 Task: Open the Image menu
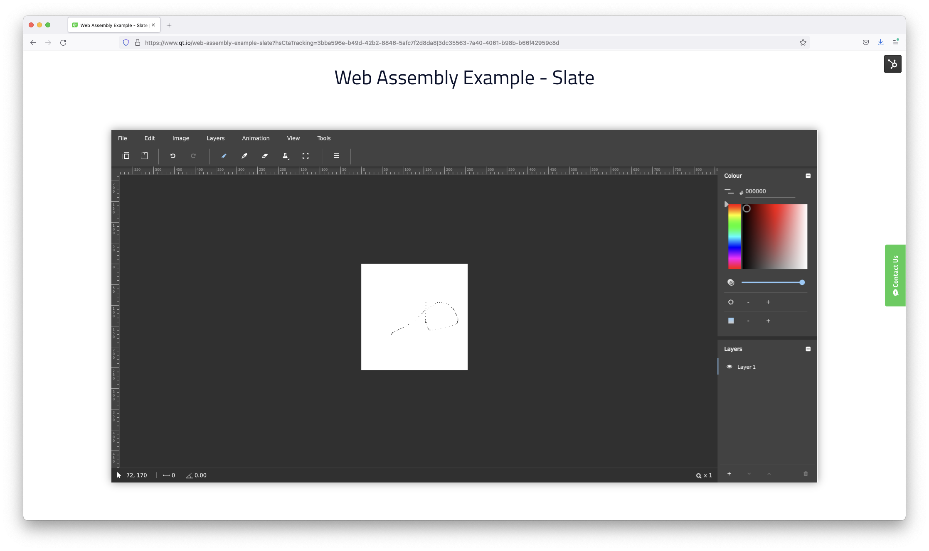click(x=180, y=138)
